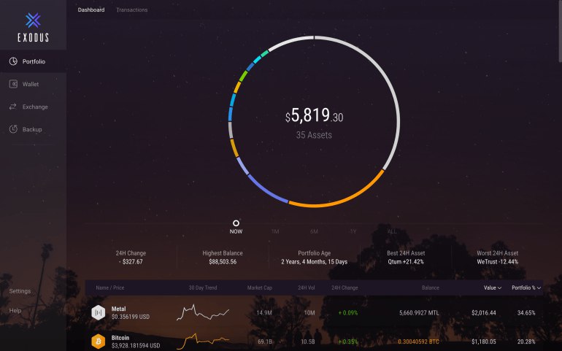Click the Metal asset name
Viewport: 562px width, 351px height.
[119, 309]
